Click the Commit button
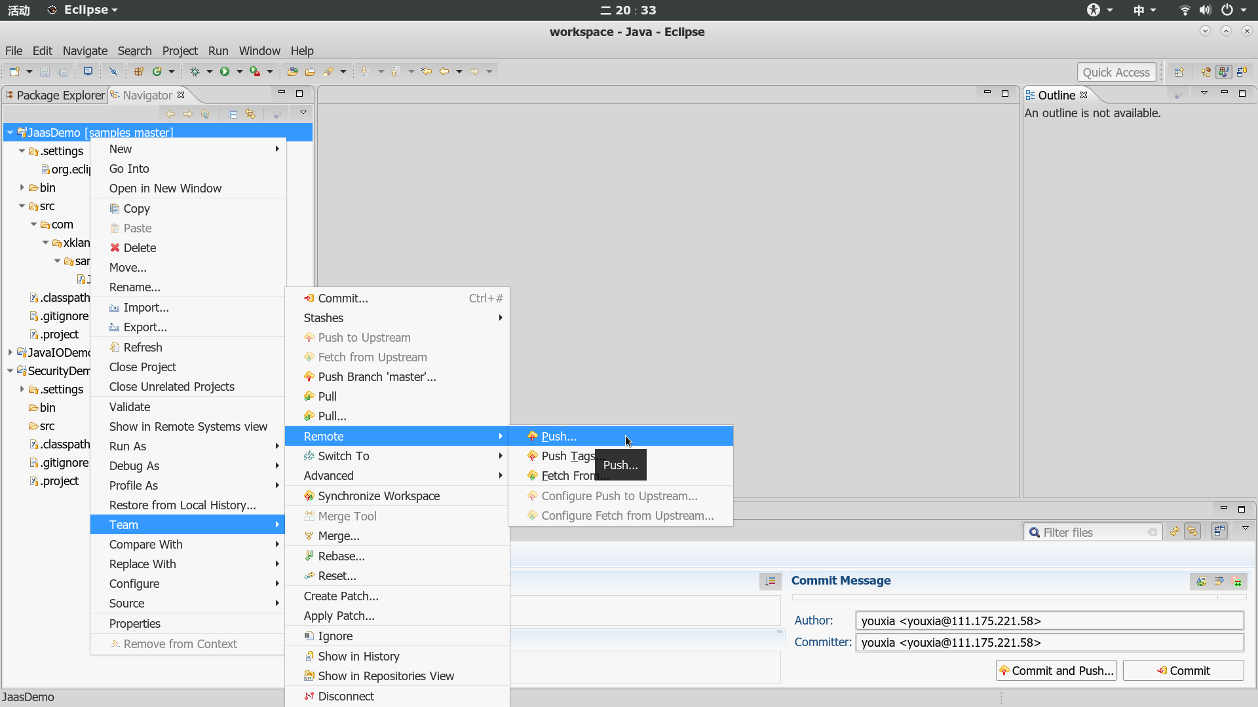The width and height of the screenshot is (1258, 707). click(x=1183, y=670)
